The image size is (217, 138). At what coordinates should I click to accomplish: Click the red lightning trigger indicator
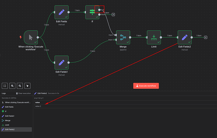tap(21, 37)
